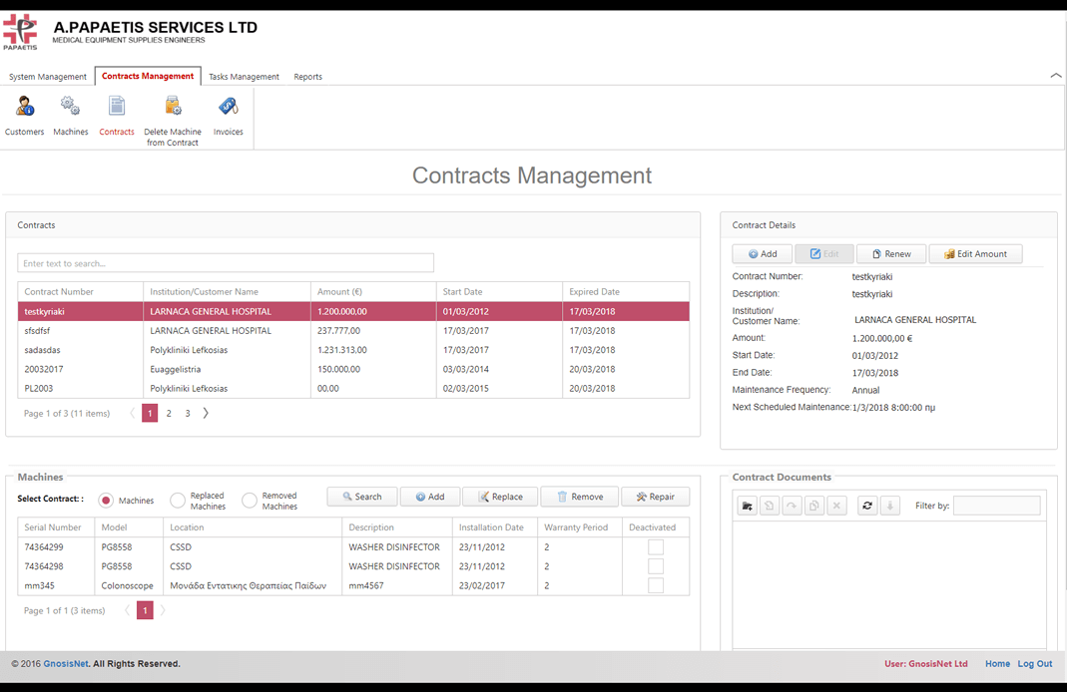Open the Machines gear icon
Screen dimensions: 1067x692
point(70,107)
